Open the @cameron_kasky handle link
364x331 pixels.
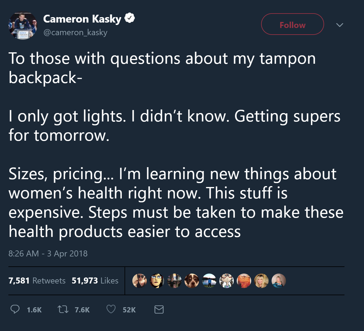pyautogui.click(x=75, y=32)
